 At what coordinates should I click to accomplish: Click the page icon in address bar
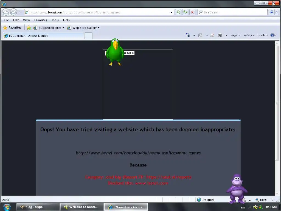point(27,12)
